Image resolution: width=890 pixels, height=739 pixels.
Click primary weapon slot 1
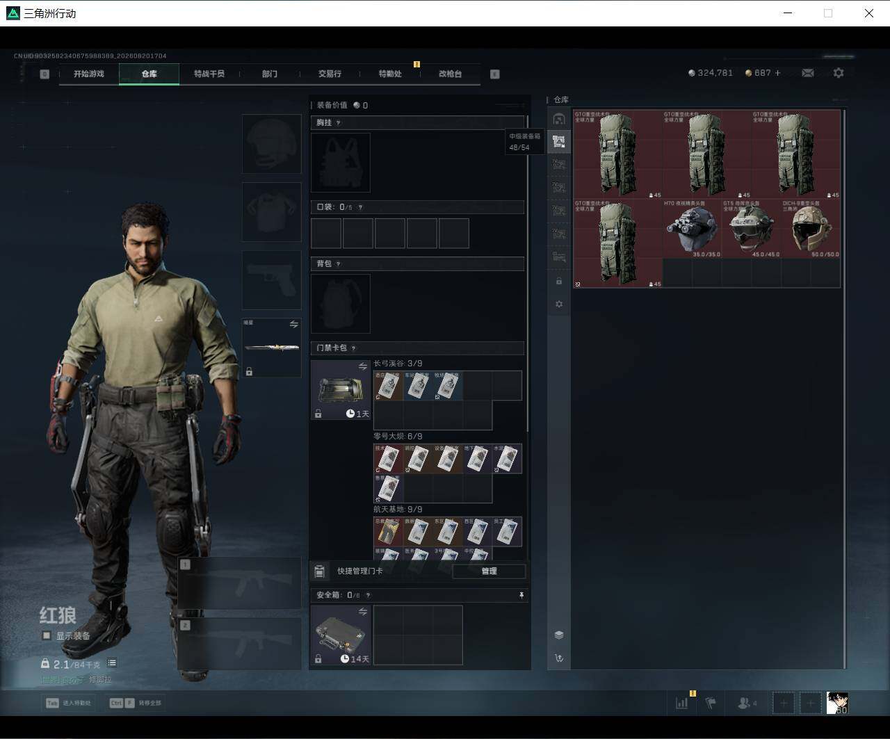[x=239, y=583]
